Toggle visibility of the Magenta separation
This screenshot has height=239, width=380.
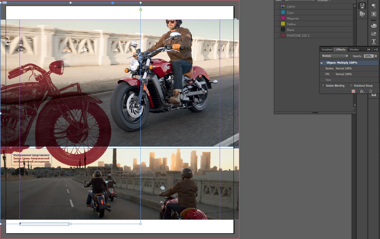coord(277,18)
